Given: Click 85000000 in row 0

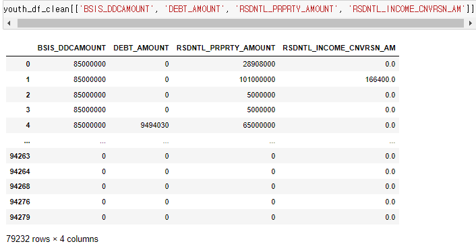Looking at the screenshot, I should [x=90, y=64].
